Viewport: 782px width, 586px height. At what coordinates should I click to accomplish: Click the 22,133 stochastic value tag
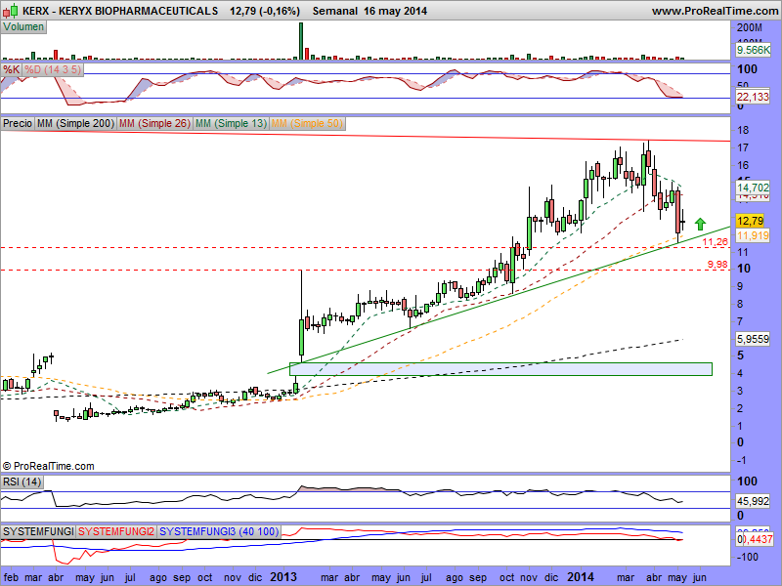pyautogui.click(x=753, y=96)
